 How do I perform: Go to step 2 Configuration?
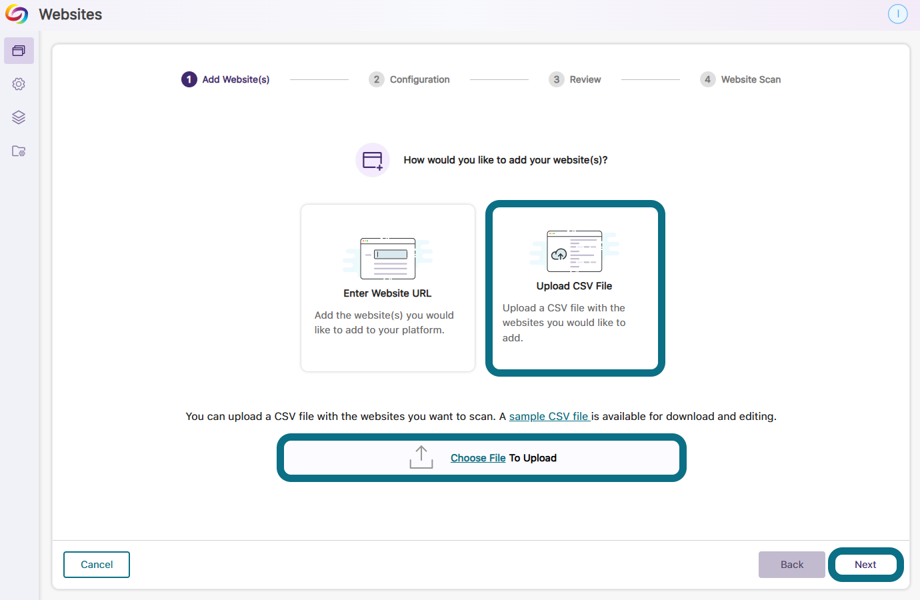[x=409, y=79]
